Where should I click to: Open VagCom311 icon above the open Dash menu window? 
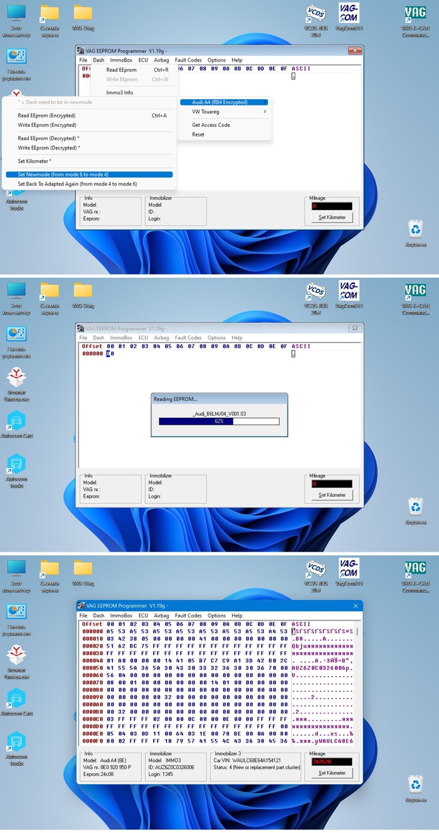click(349, 17)
